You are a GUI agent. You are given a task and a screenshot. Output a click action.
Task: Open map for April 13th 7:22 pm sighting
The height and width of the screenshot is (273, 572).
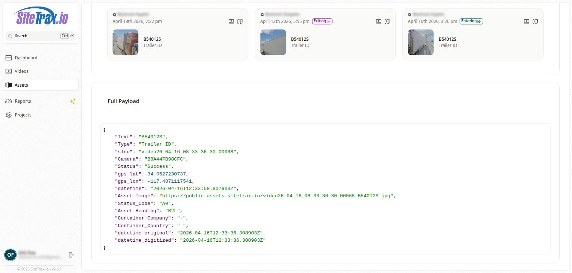pos(240,21)
